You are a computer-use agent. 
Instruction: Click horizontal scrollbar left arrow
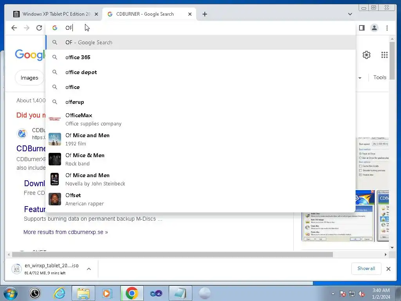click(9, 254)
